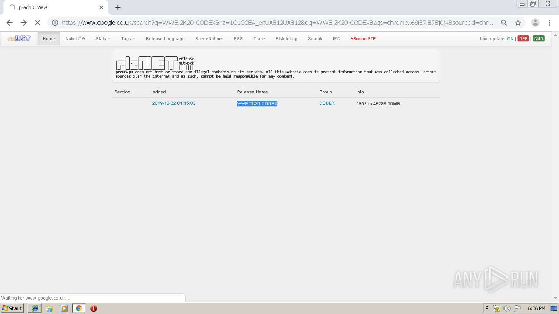The height and width of the screenshot is (314, 559).
Task: Open the 2019-10-22 01:15:03 date link
Action: tap(174, 103)
